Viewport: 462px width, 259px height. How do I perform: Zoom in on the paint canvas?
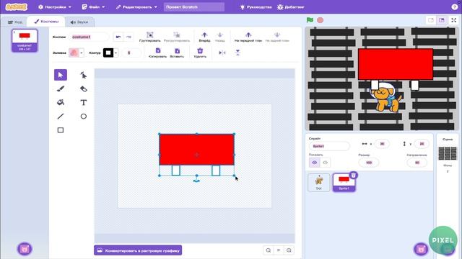click(x=289, y=250)
